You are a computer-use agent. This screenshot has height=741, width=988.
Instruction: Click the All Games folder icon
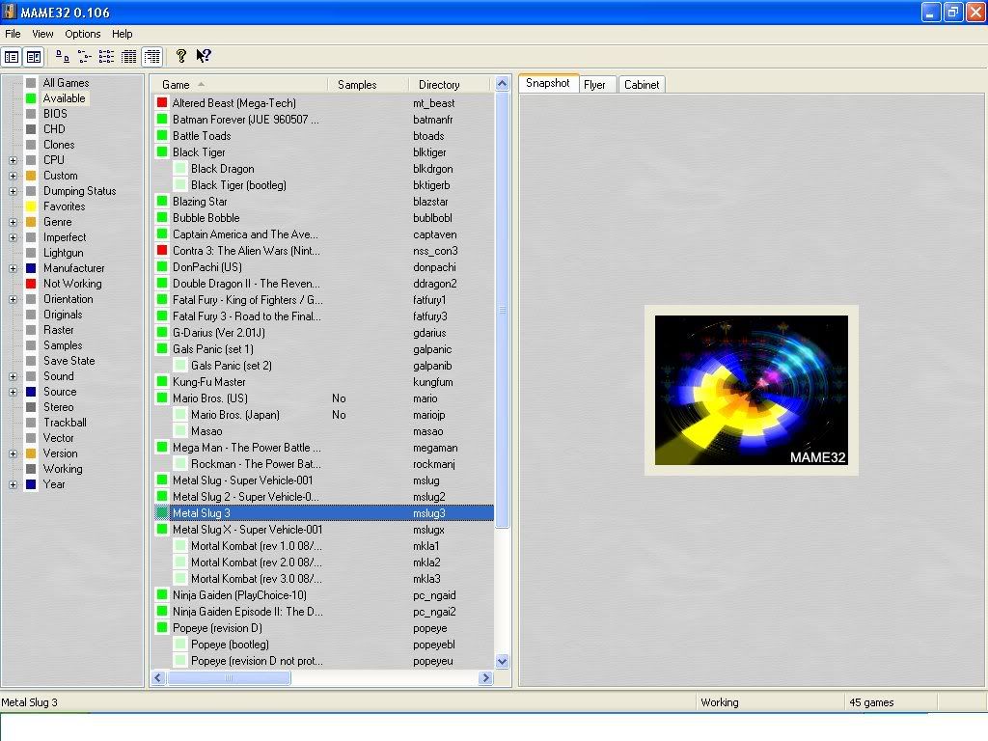pyautogui.click(x=30, y=83)
